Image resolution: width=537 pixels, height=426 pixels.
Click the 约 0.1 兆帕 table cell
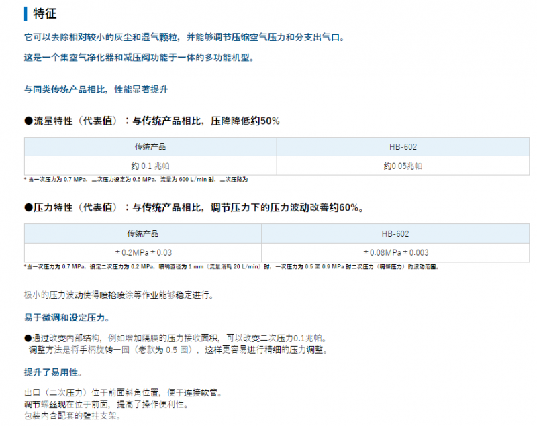coord(150,166)
